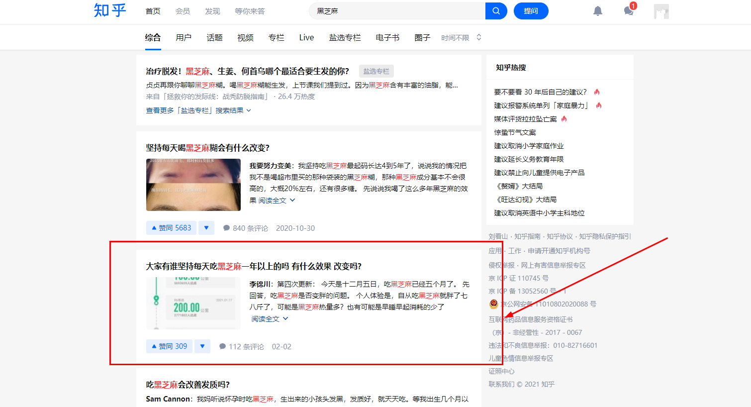Switch to the 盐选专栏 search tab
The height and width of the screenshot is (407, 751).
pos(345,37)
